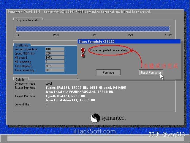This screenshot has height=143, width=190.
Task: Click the Clone Complete (1912) title bar
Action: (x=129, y=41)
